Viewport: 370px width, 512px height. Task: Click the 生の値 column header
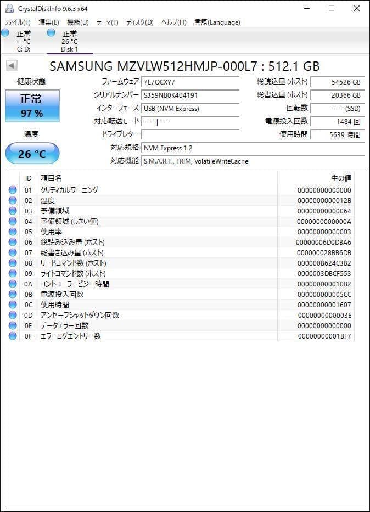click(316, 178)
